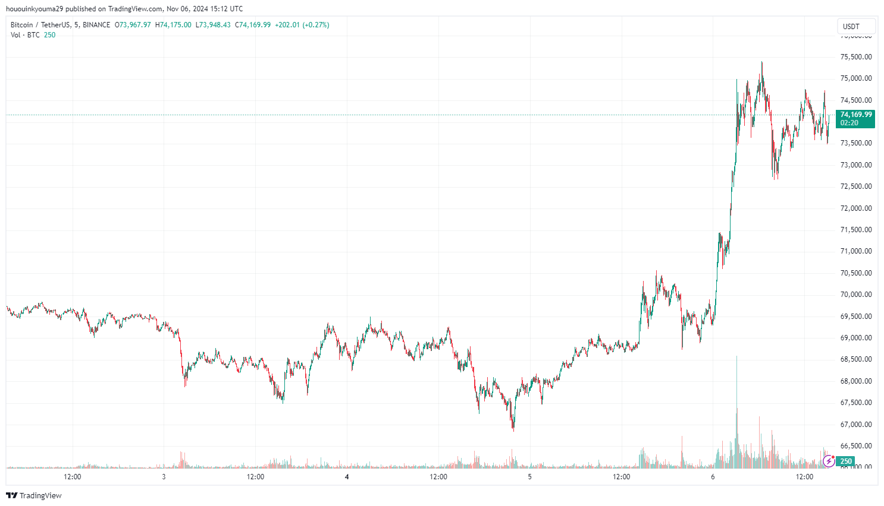Viewport: 884px width, 506px height.
Task: Click the 67,000.00 price axis label
Action: coord(856,425)
